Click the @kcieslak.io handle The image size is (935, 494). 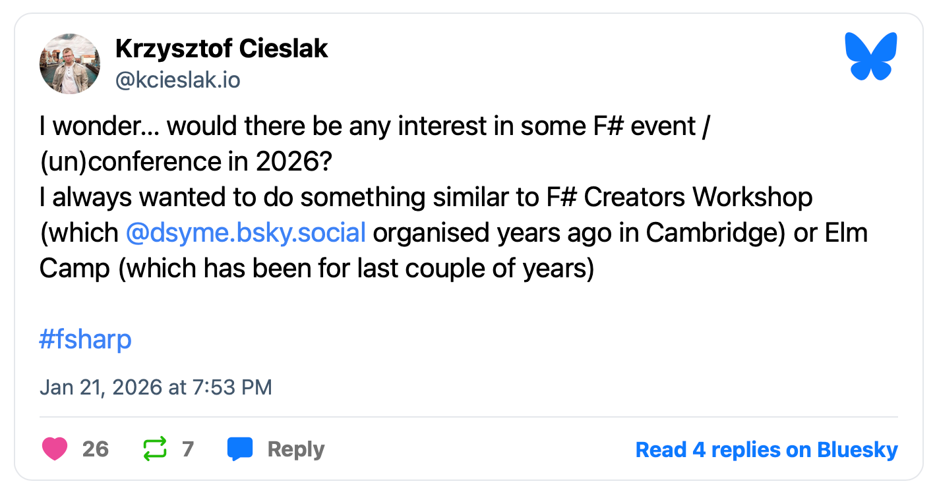(177, 80)
